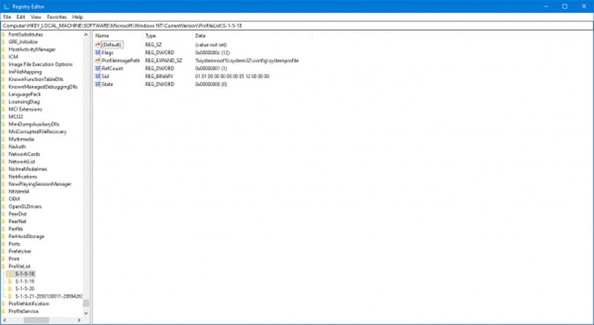The image size is (594, 325).
Task: Click the RefCount value icon
Action: pos(98,68)
